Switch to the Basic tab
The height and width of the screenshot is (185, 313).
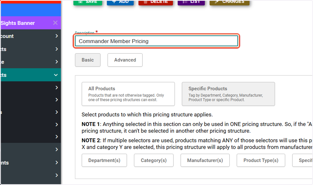88,60
